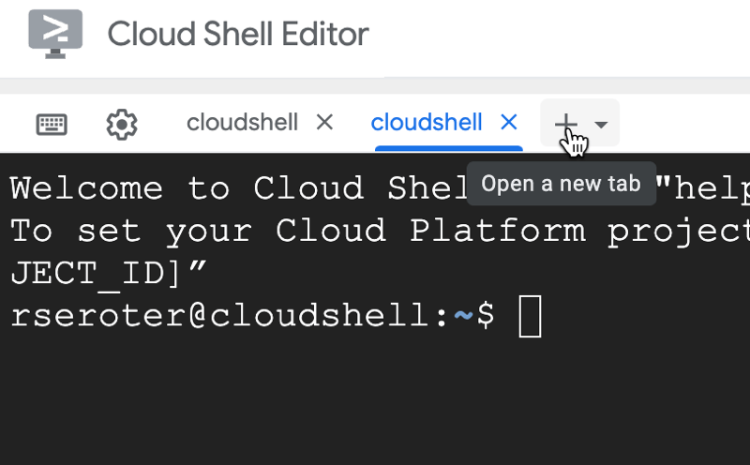Image resolution: width=750 pixels, height=465 pixels.
Task: Switch to the inactive gray cloudshell tab
Action: tap(242, 122)
